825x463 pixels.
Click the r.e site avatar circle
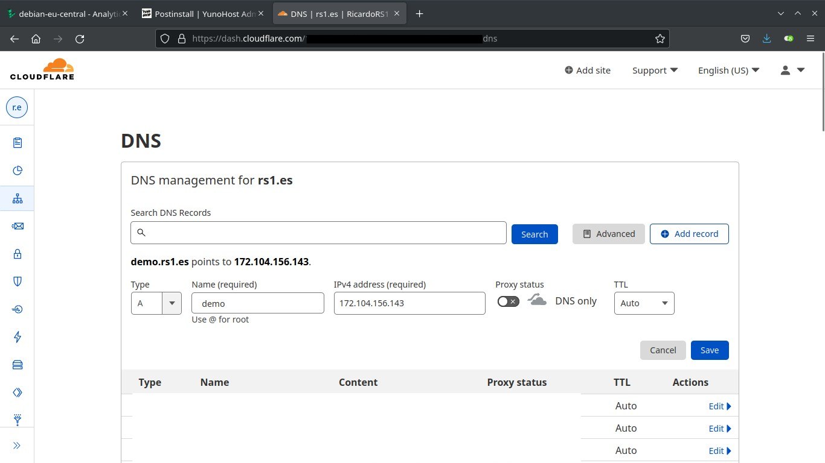coord(17,108)
